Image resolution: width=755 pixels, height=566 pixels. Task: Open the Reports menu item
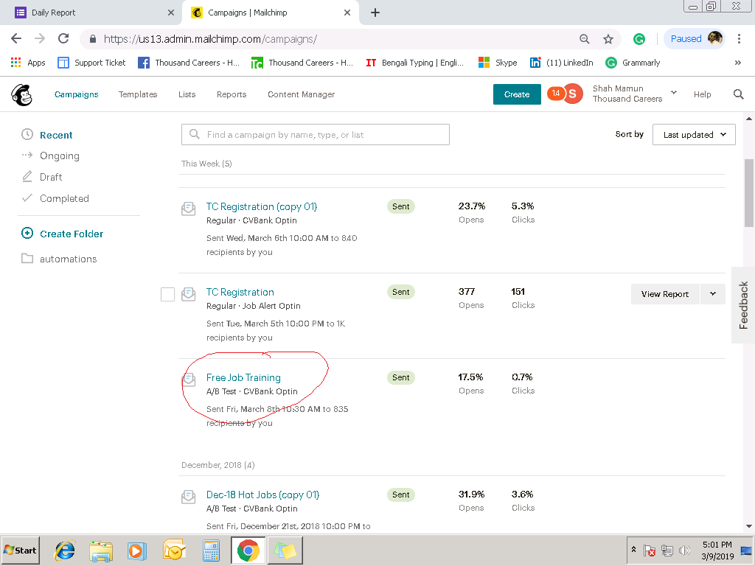coord(232,94)
